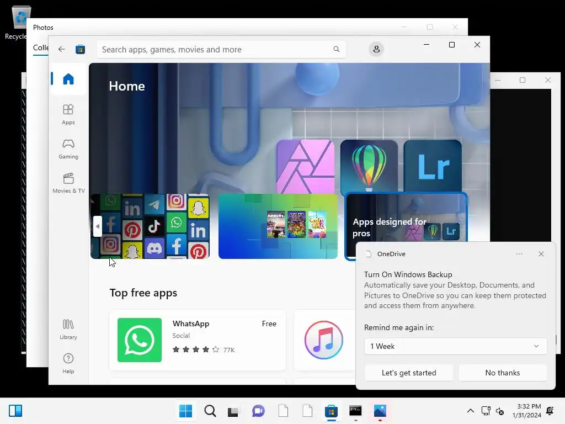Click the network status tray icon

(x=486, y=411)
